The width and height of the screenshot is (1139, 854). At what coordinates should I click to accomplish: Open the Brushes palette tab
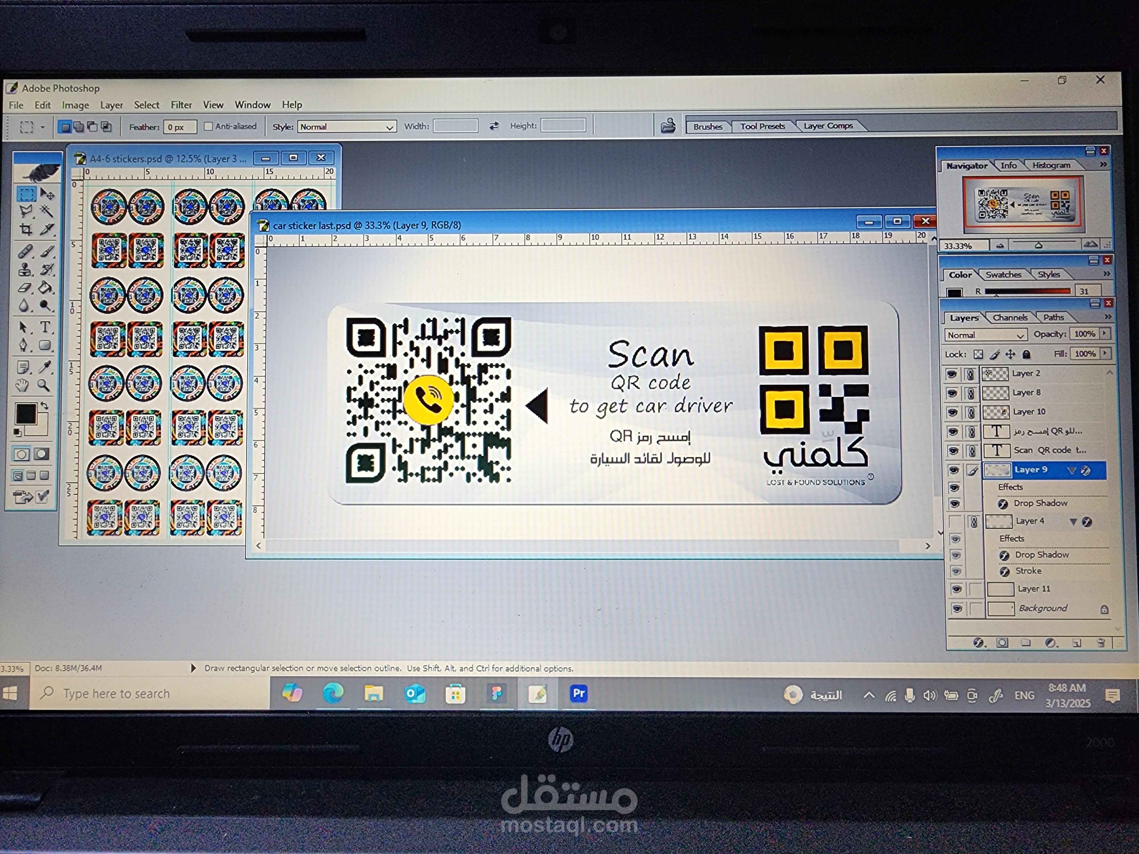pyautogui.click(x=708, y=127)
